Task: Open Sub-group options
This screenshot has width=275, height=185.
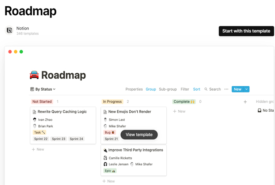Action: [168, 89]
